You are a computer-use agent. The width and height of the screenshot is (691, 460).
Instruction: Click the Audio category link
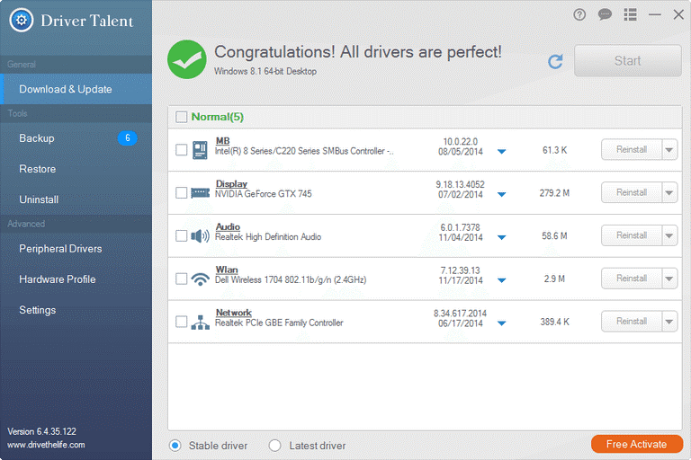228,226
